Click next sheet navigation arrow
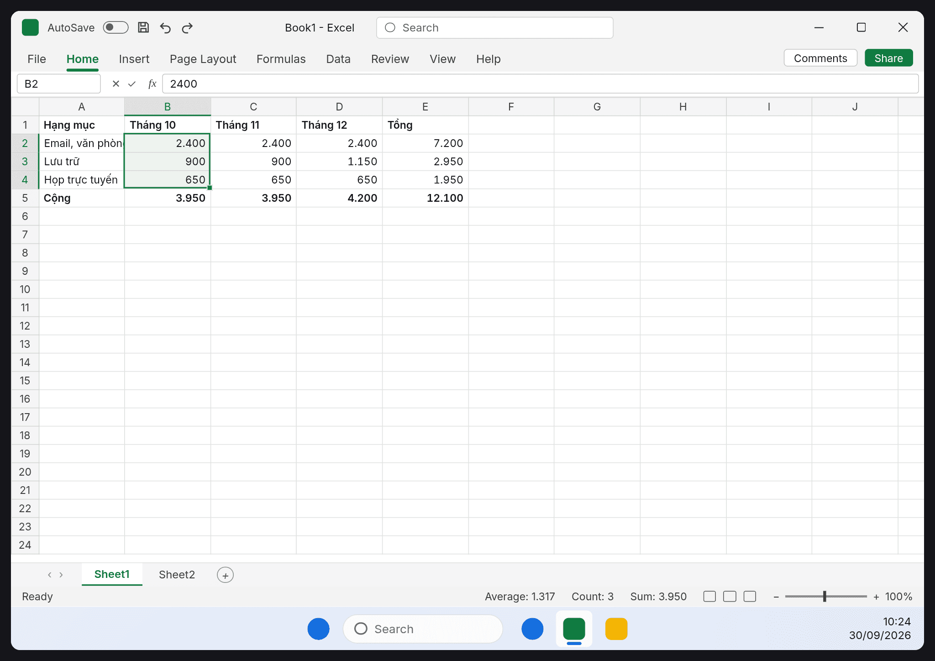Screen dimensions: 935x661 (61, 574)
